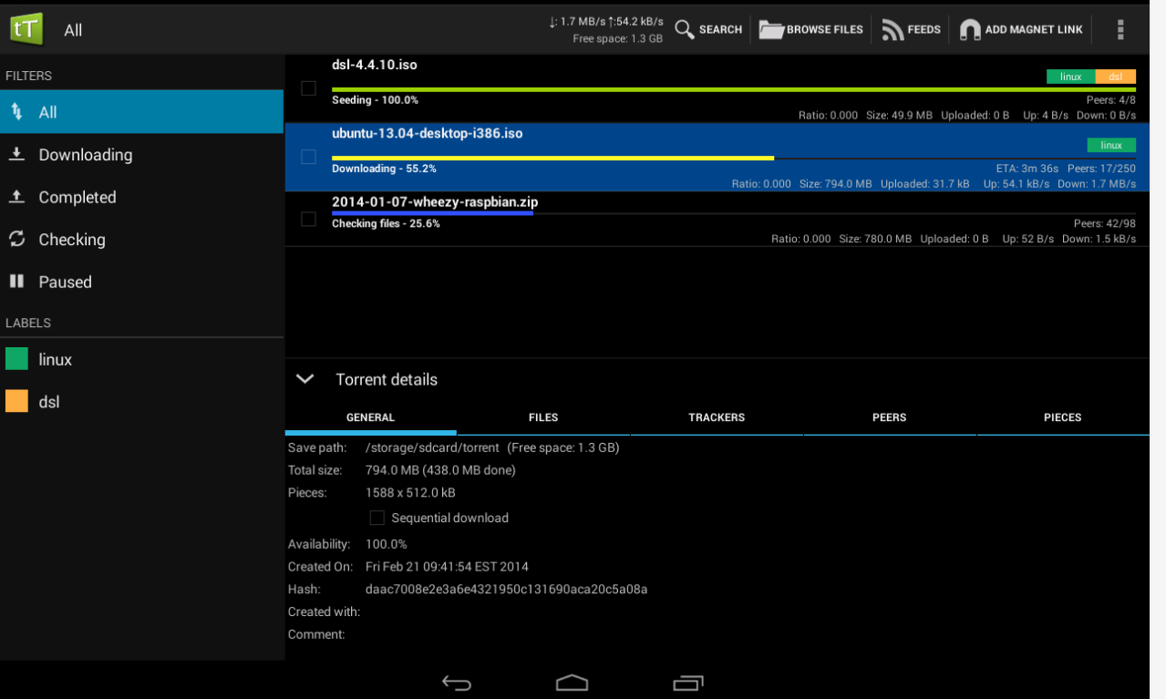Select checkbox for dsl-4.4.10.iso
Screen dimensions: 1166x699
coord(308,88)
